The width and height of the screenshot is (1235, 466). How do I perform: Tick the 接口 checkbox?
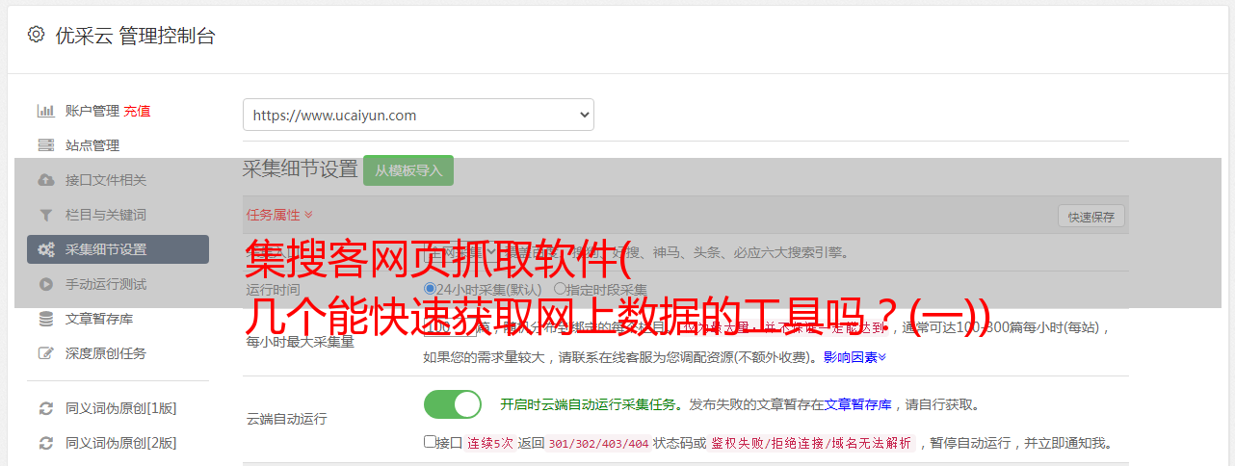[x=430, y=442]
